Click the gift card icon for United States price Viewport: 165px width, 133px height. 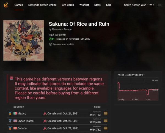106,121
